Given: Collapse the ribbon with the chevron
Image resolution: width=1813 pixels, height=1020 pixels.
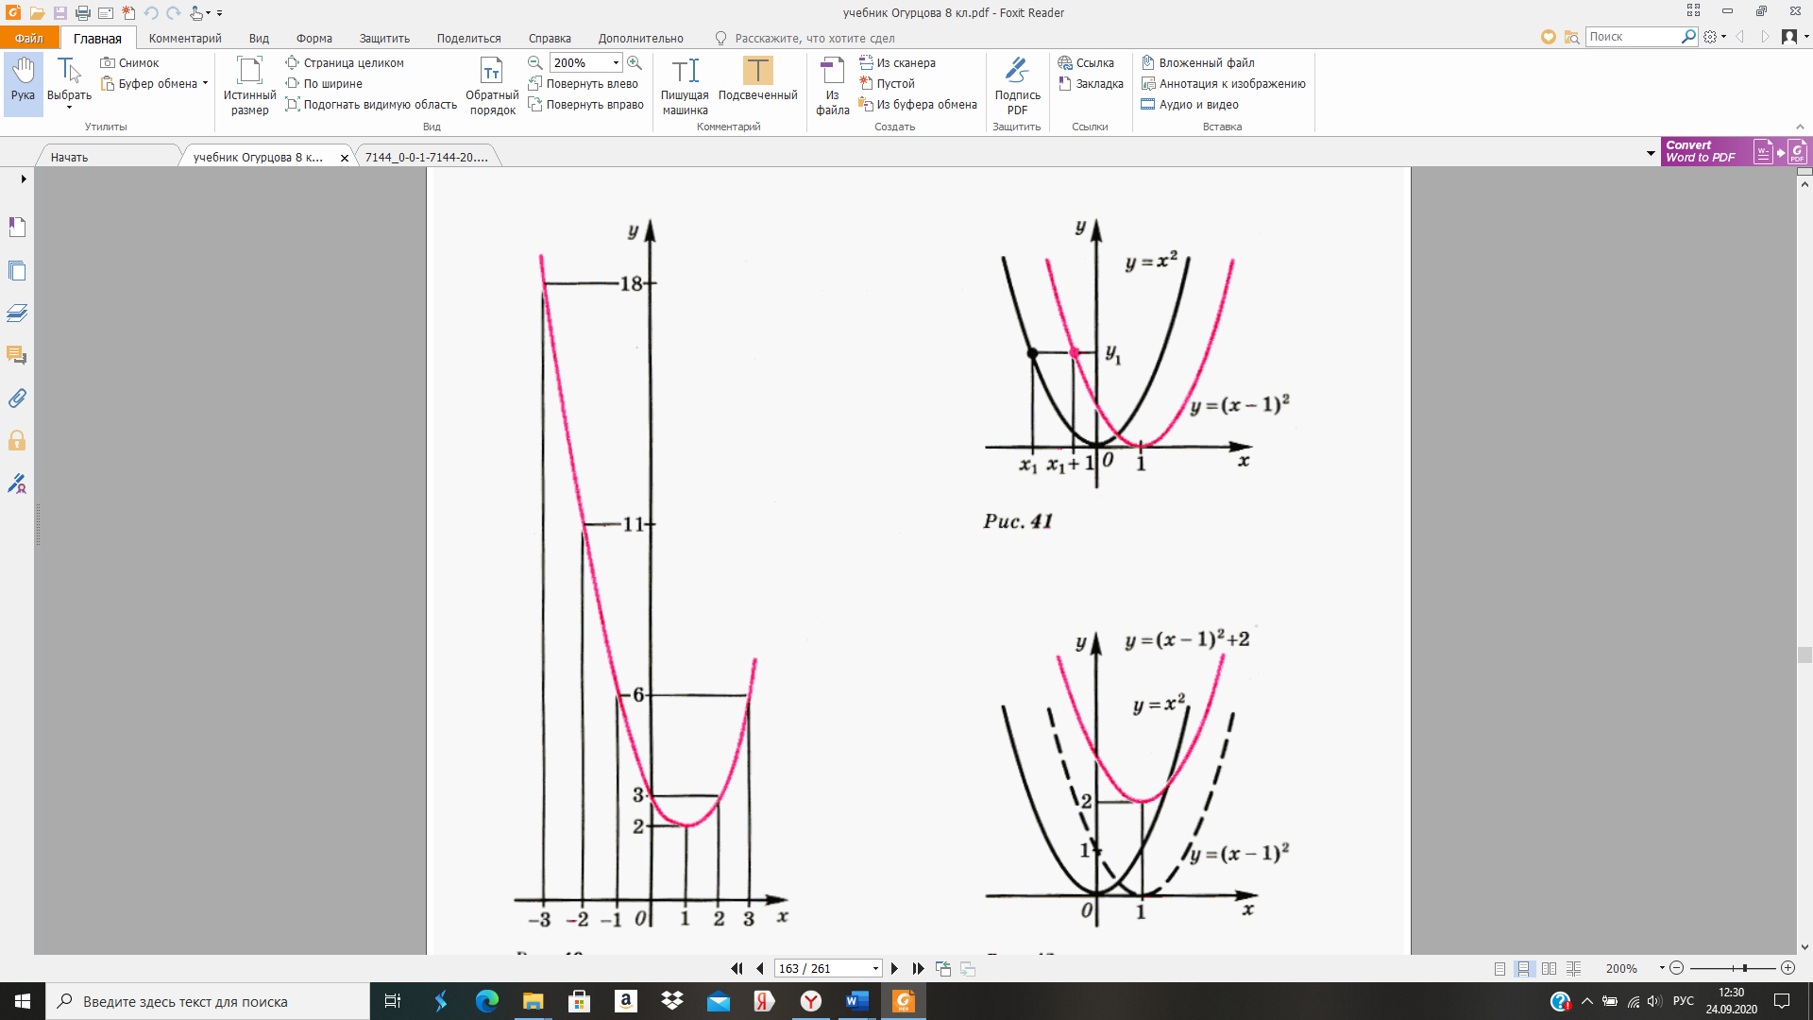Looking at the screenshot, I should tap(1800, 127).
